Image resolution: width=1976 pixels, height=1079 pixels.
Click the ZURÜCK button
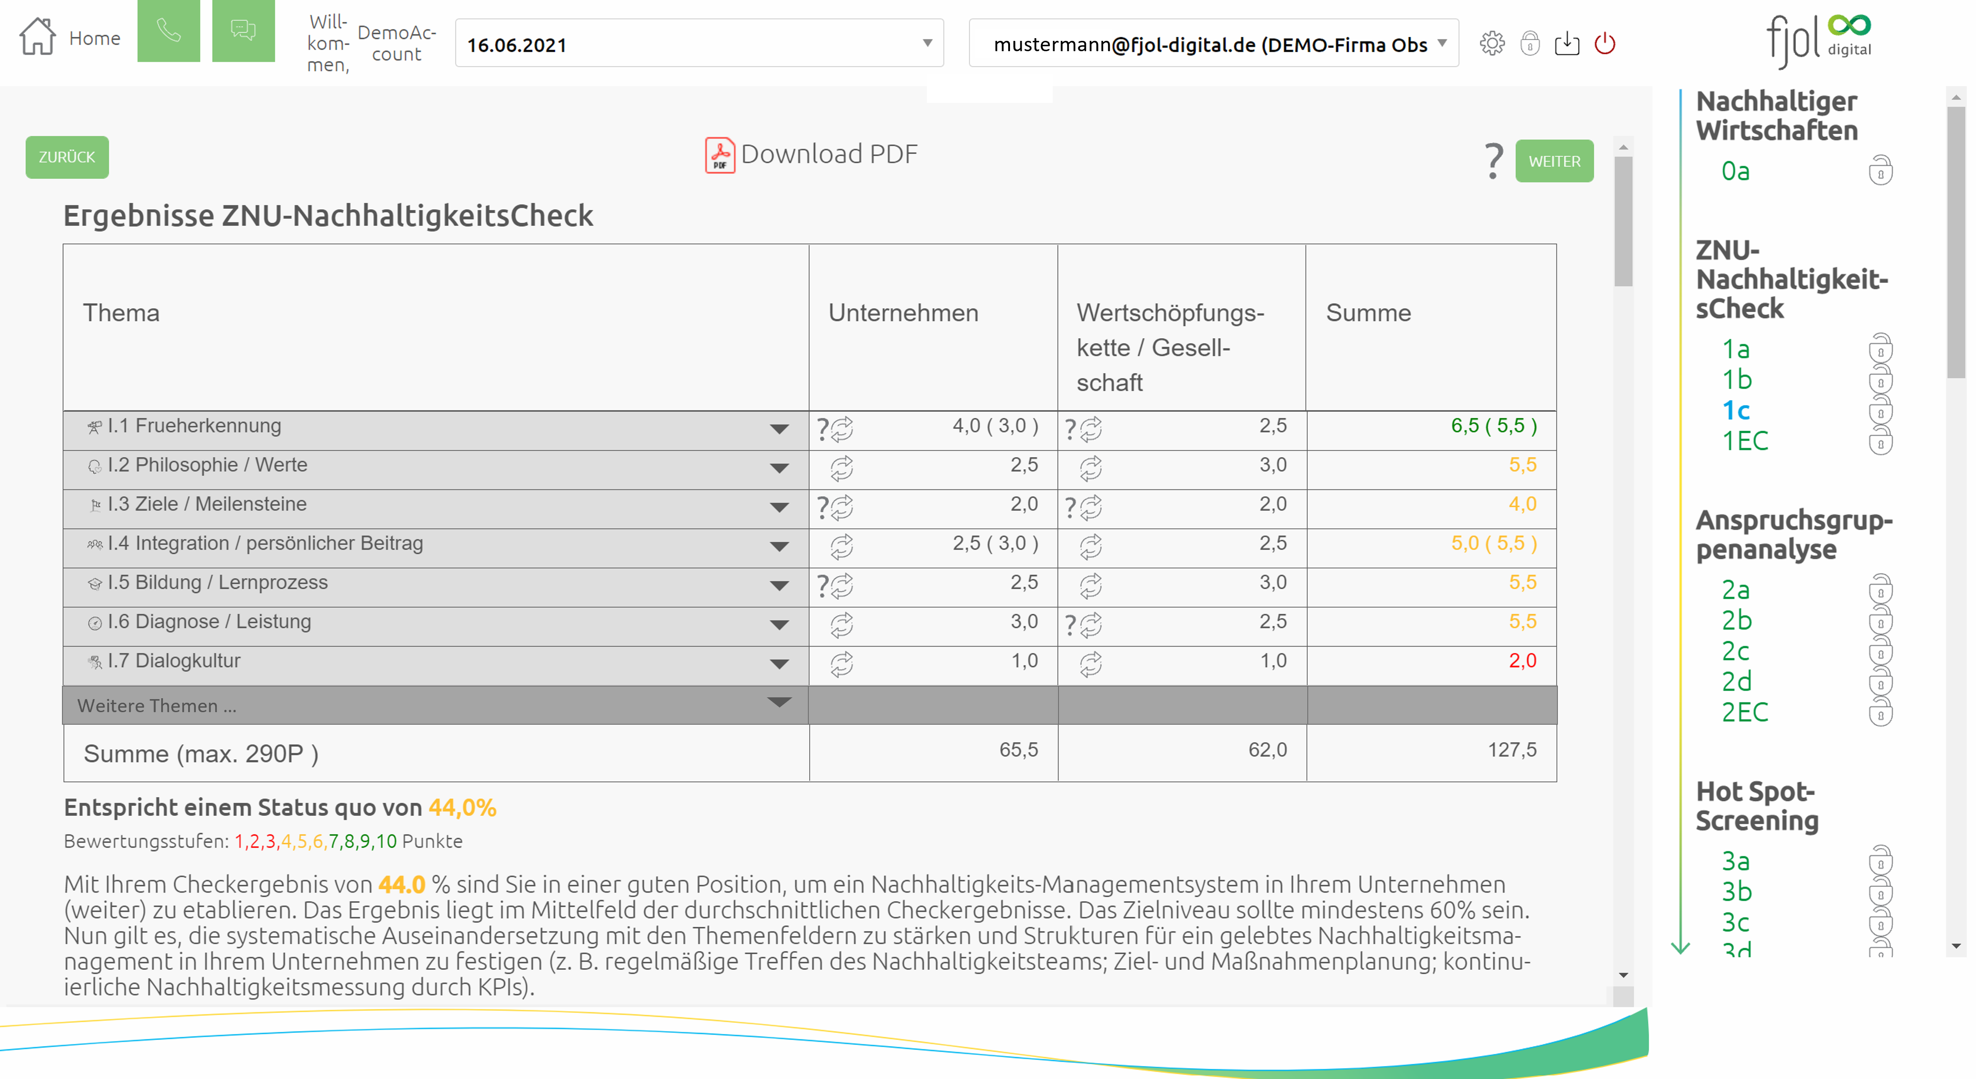coord(67,157)
